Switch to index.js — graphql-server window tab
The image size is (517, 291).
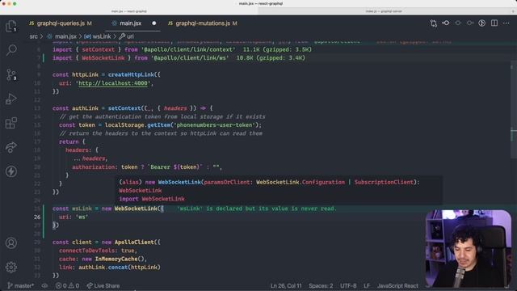coord(384,11)
